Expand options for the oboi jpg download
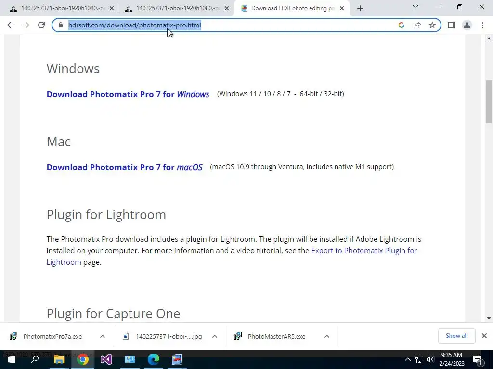This screenshot has width=493, height=369. pos(215,336)
